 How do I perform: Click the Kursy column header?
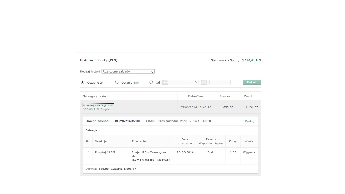tap(233, 141)
